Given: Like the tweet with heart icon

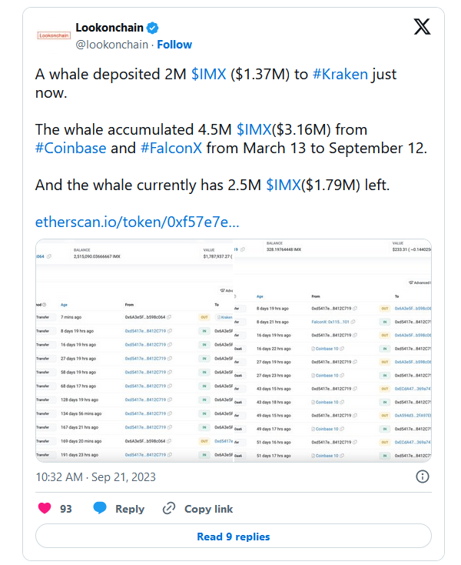Looking at the screenshot, I should tap(45, 508).
